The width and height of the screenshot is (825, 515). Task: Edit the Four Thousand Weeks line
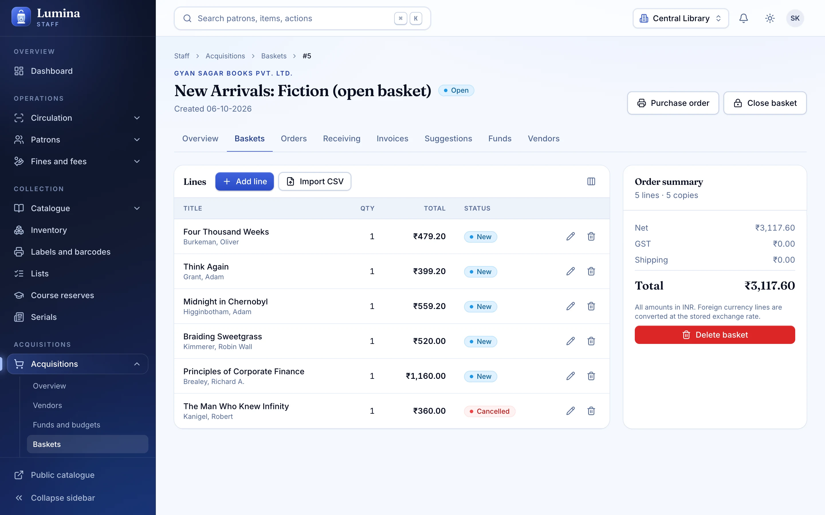pos(571,236)
